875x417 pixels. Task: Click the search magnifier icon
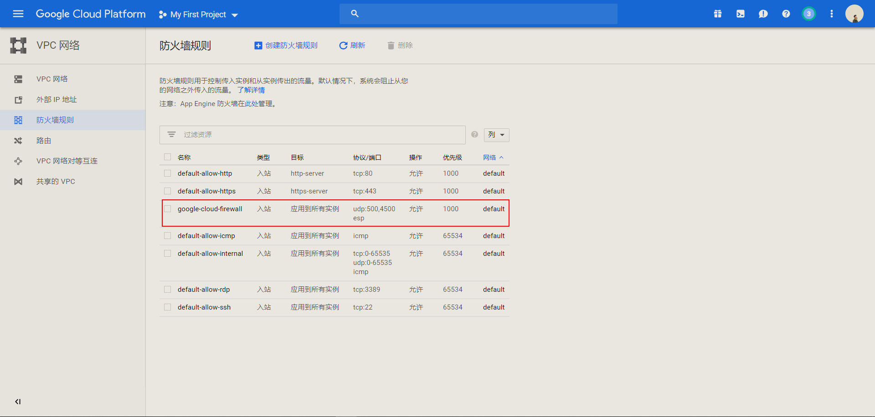click(x=355, y=14)
